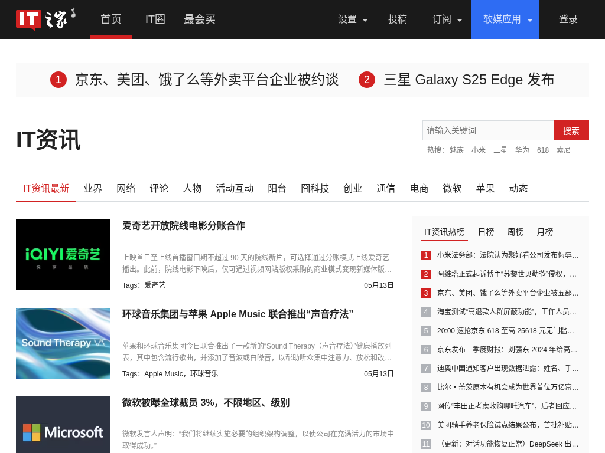Open the 首页 nav tab
The height and width of the screenshot is (453, 605).
point(111,19)
